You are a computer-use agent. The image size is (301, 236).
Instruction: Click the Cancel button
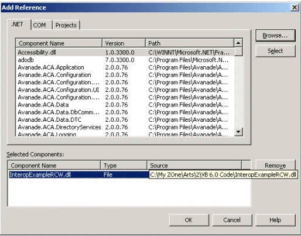tap(232, 220)
